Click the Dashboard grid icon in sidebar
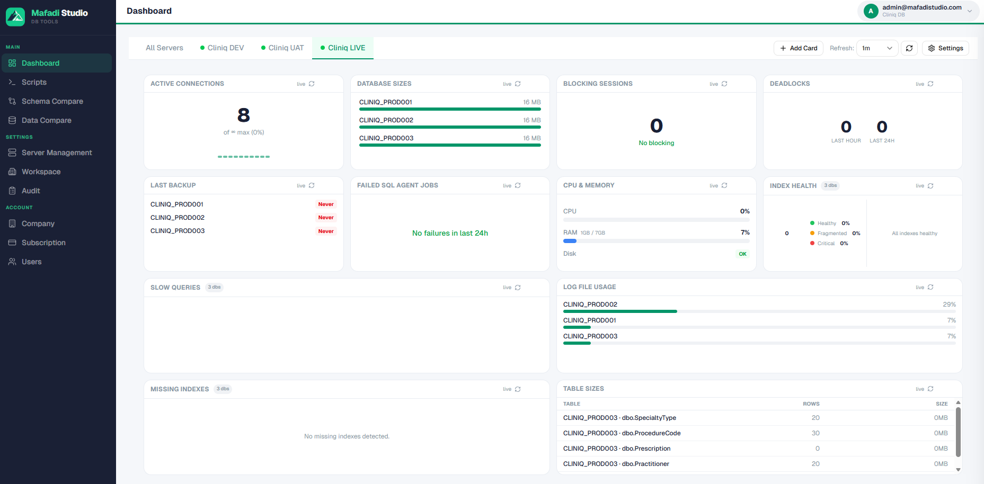The width and height of the screenshot is (984, 484). click(x=12, y=63)
